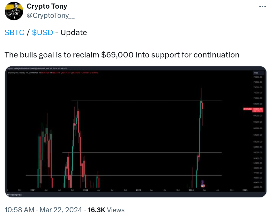Click the flag event marker on chart

tap(203, 186)
